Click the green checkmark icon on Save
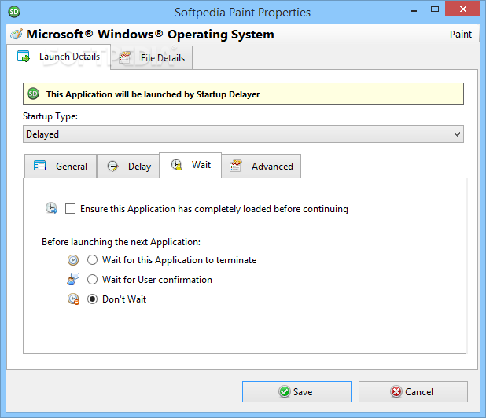 click(284, 391)
